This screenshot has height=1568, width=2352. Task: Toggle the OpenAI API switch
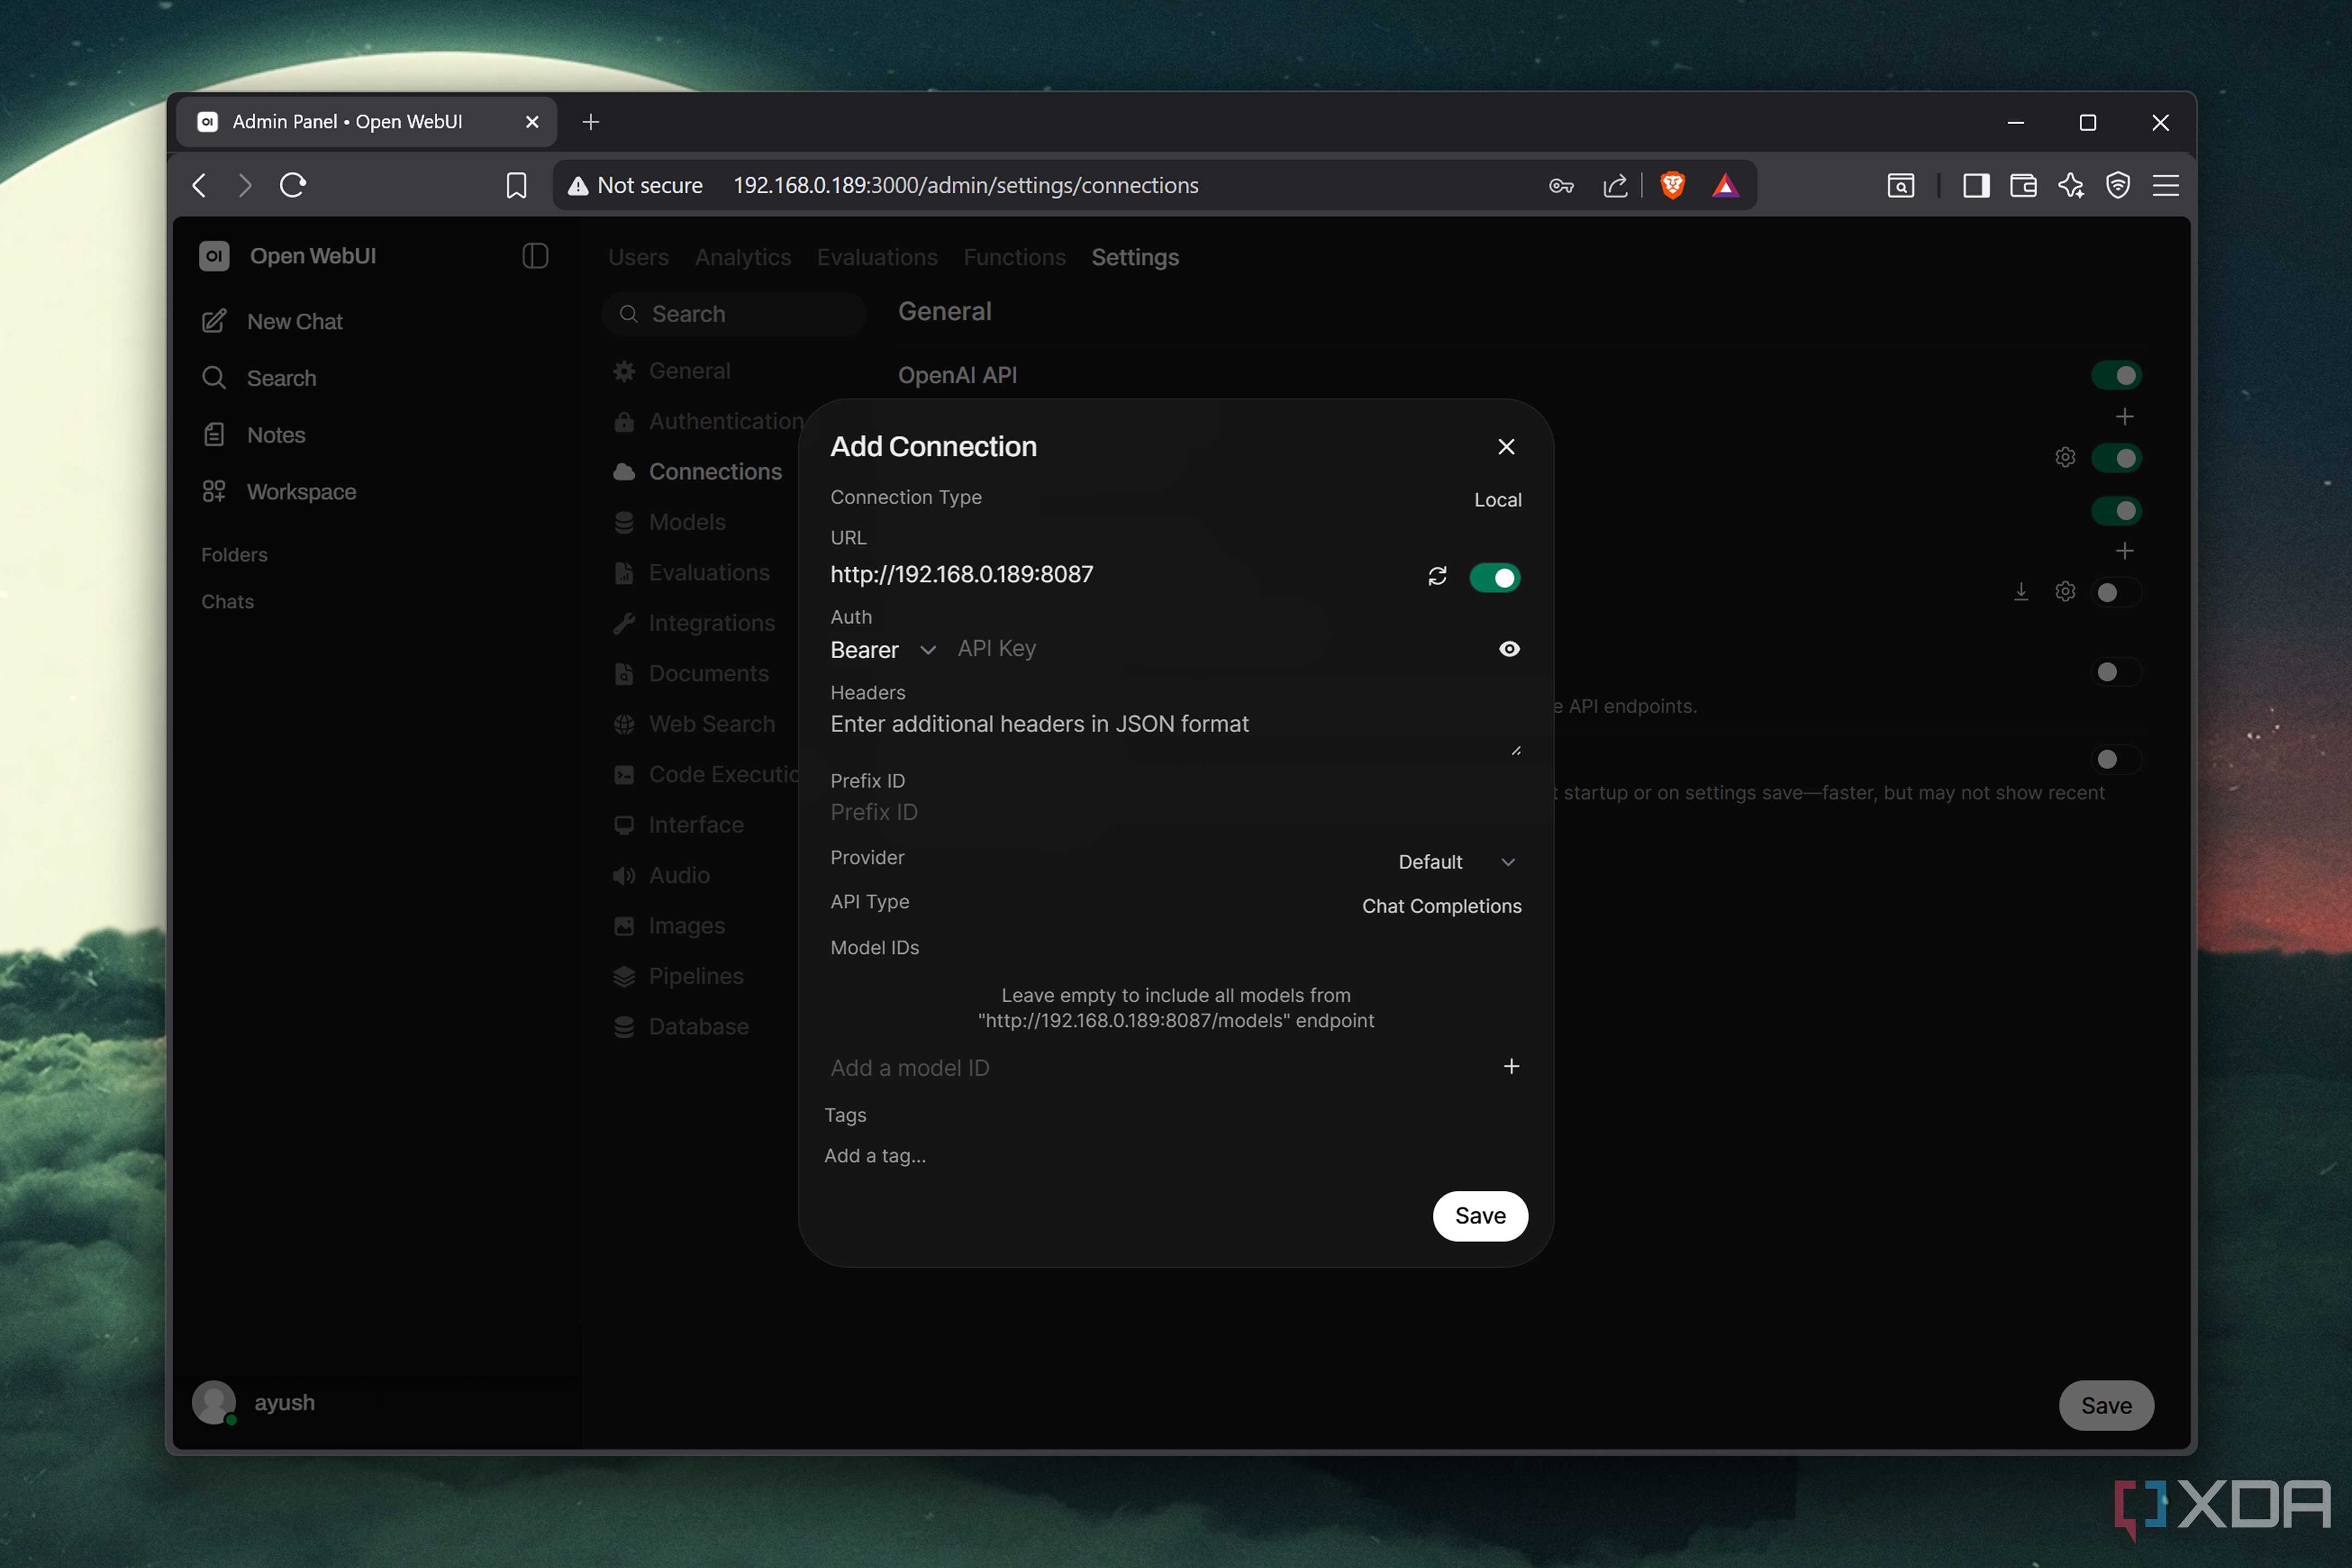(x=2116, y=375)
